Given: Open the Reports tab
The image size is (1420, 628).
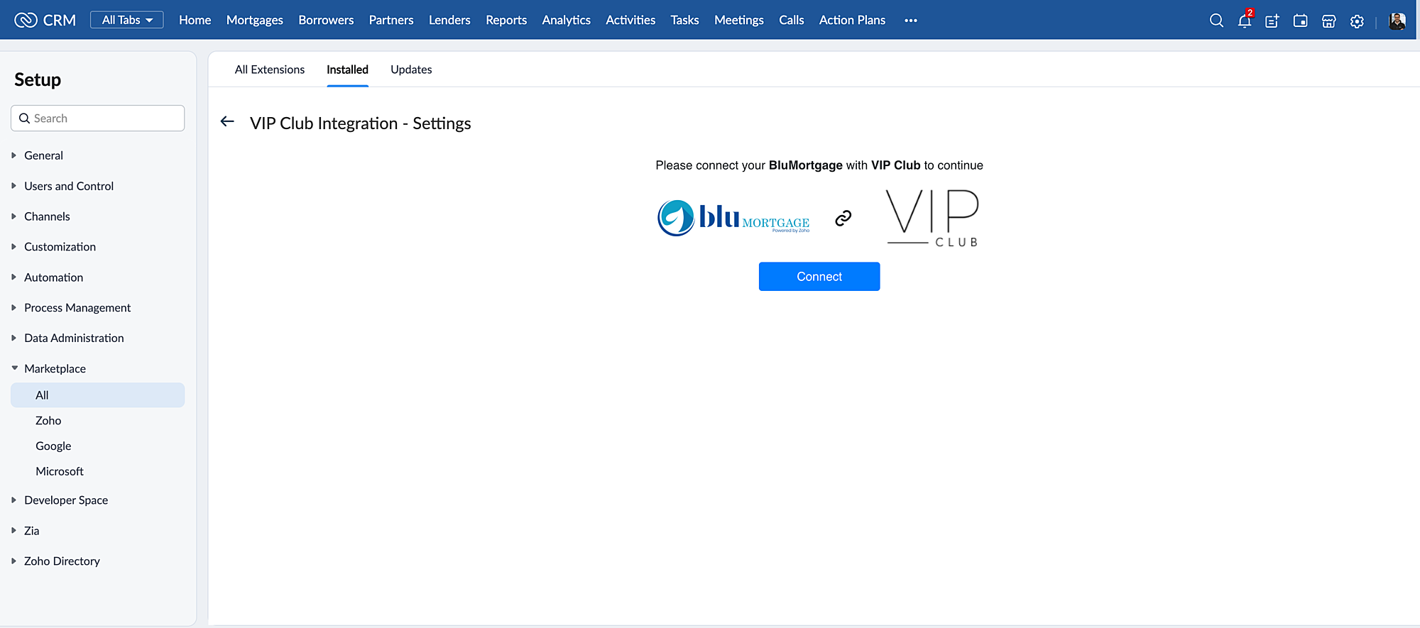Looking at the screenshot, I should [506, 20].
